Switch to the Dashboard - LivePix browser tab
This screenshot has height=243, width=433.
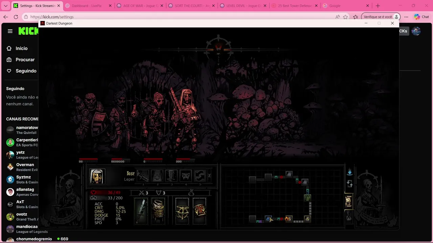tap(88, 6)
